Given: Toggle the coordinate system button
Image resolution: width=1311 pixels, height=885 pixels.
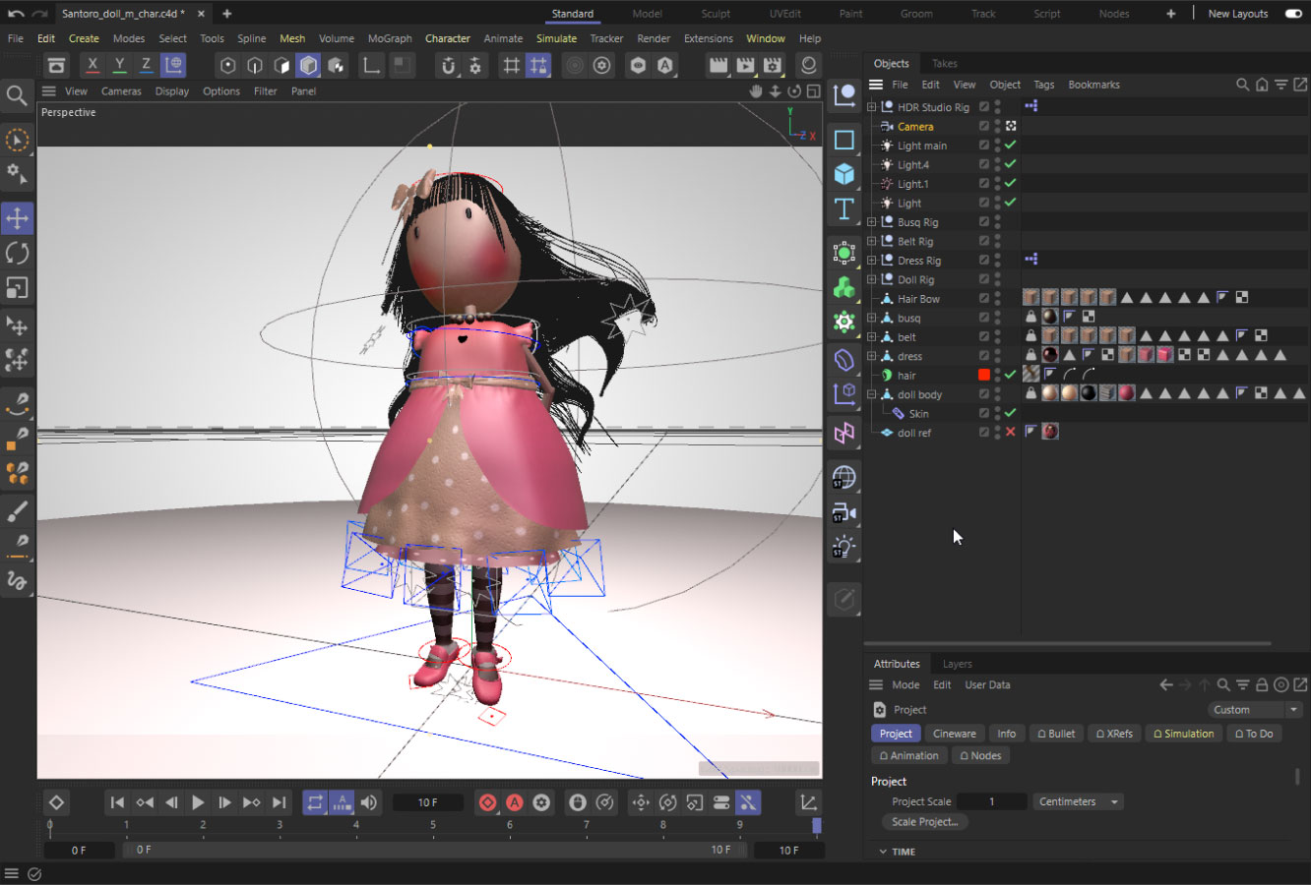Looking at the screenshot, I should tap(173, 65).
